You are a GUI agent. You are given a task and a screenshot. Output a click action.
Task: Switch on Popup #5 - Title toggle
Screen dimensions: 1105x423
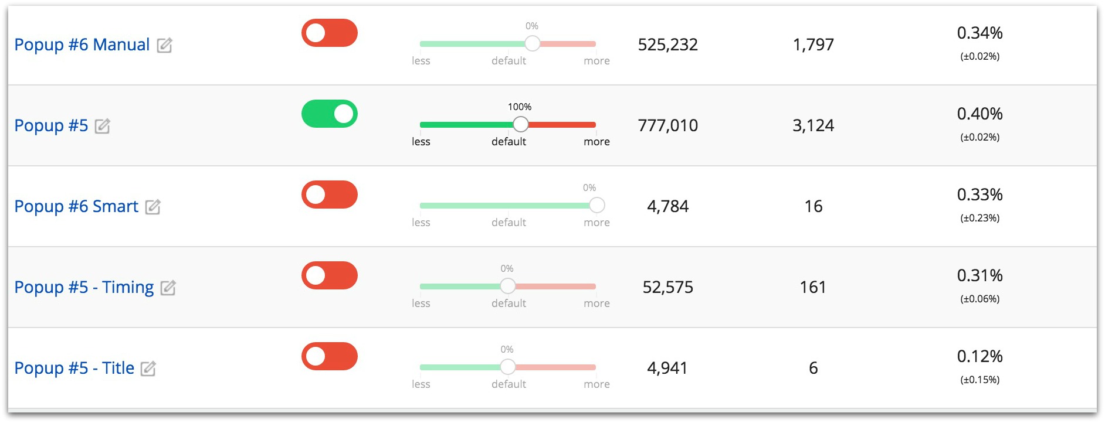(x=329, y=356)
